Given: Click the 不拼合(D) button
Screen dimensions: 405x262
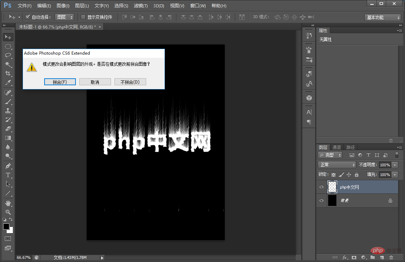Looking at the screenshot, I should click(130, 82).
